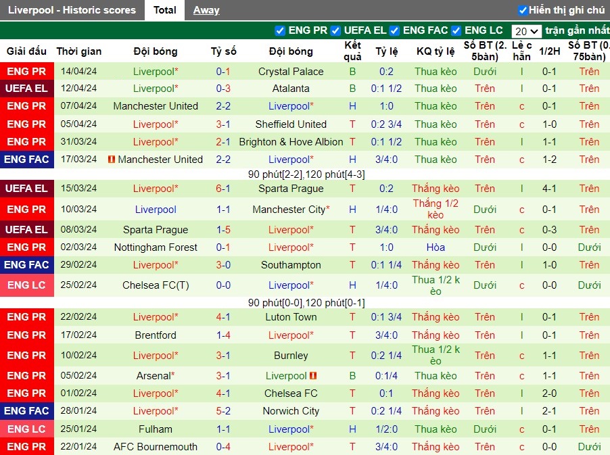Click the 3-1 score of Arsenal match

pos(223,376)
